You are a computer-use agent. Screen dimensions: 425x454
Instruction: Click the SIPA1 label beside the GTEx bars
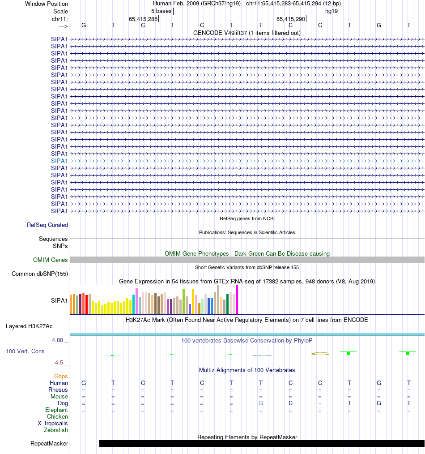click(x=59, y=300)
